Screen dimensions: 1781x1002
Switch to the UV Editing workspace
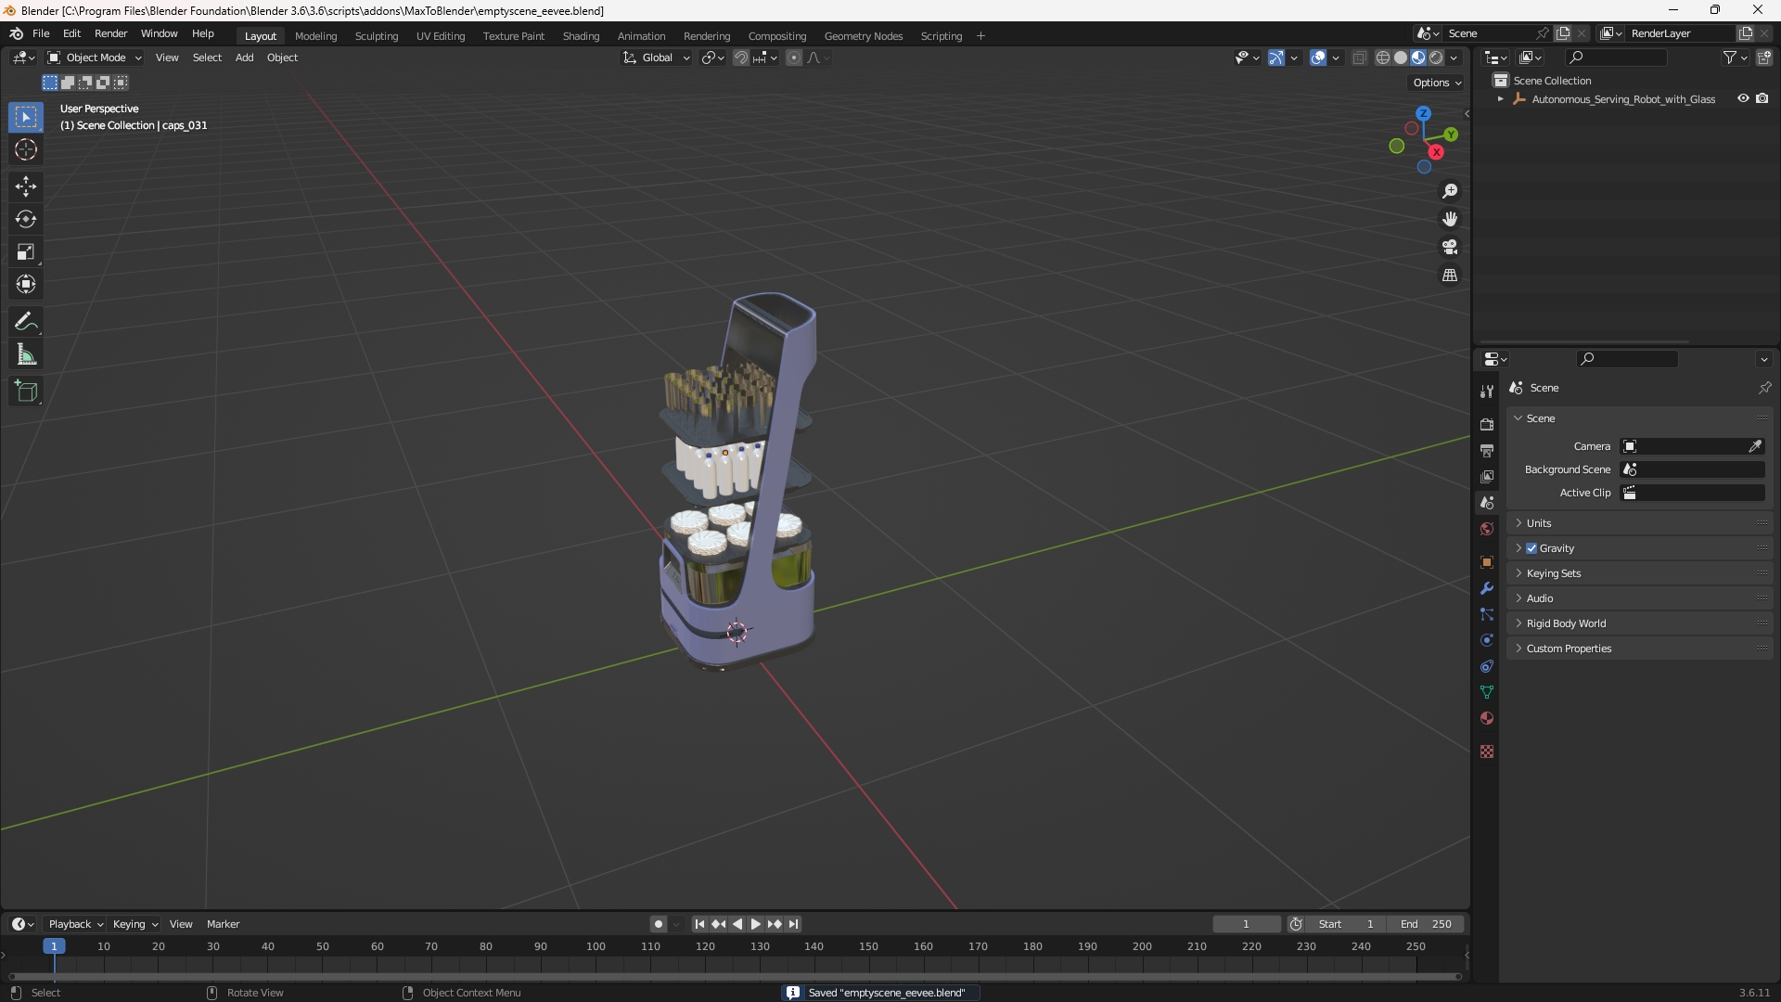(441, 36)
